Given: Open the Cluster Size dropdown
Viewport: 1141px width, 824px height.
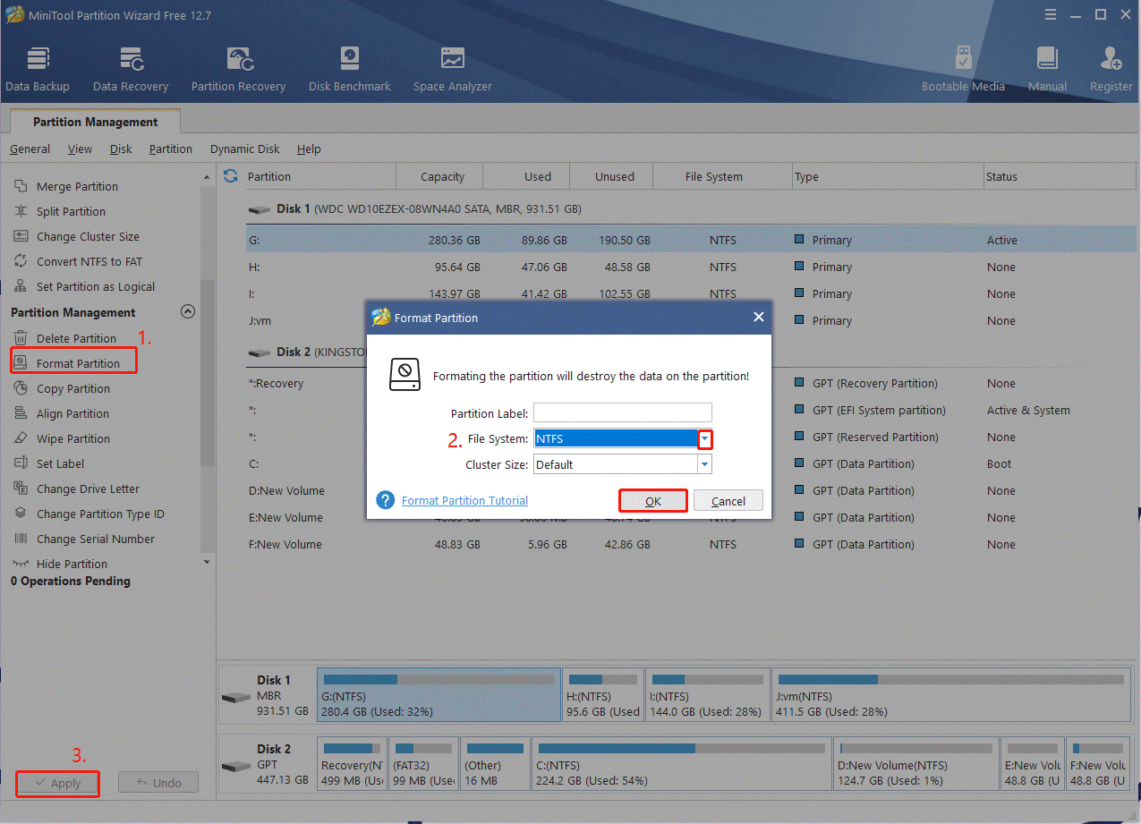Looking at the screenshot, I should (705, 464).
